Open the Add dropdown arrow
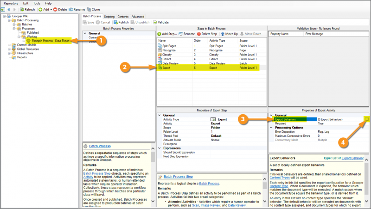 pos(51,10)
